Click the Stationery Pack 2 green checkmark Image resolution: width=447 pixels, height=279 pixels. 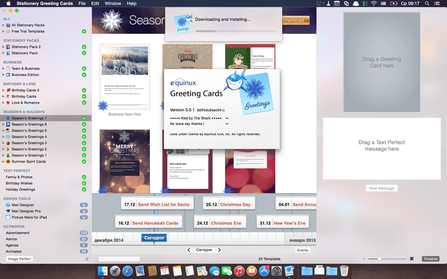tap(84, 47)
